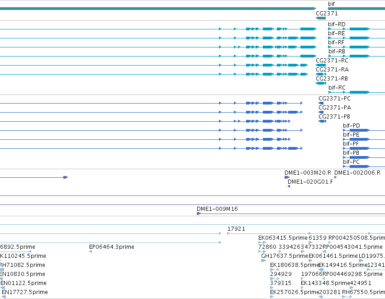
Task: Open the CG2371-PB protein label
Action: (x=334, y=117)
